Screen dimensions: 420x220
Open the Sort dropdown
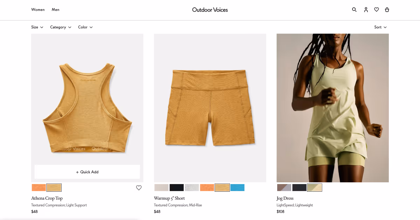click(x=380, y=27)
